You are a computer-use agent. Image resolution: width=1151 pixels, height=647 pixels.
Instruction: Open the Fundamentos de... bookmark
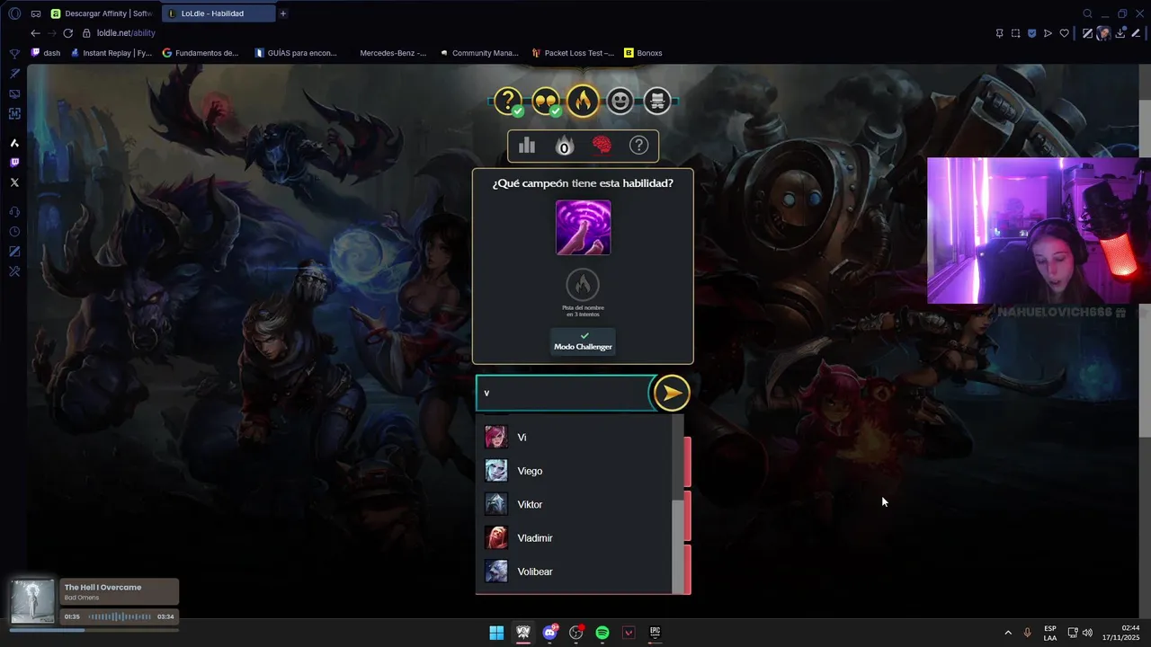(x=201, y=53)
